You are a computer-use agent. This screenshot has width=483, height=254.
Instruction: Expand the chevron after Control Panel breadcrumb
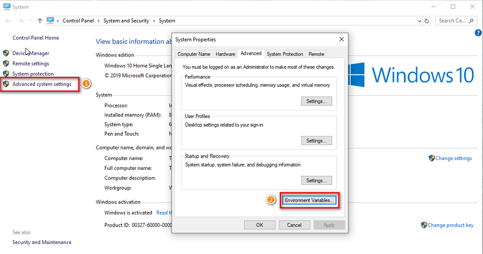tap(98, 21)
